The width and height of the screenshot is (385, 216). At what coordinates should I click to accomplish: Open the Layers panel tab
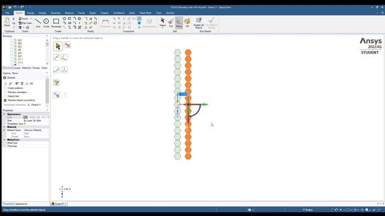tap(17, 68)
